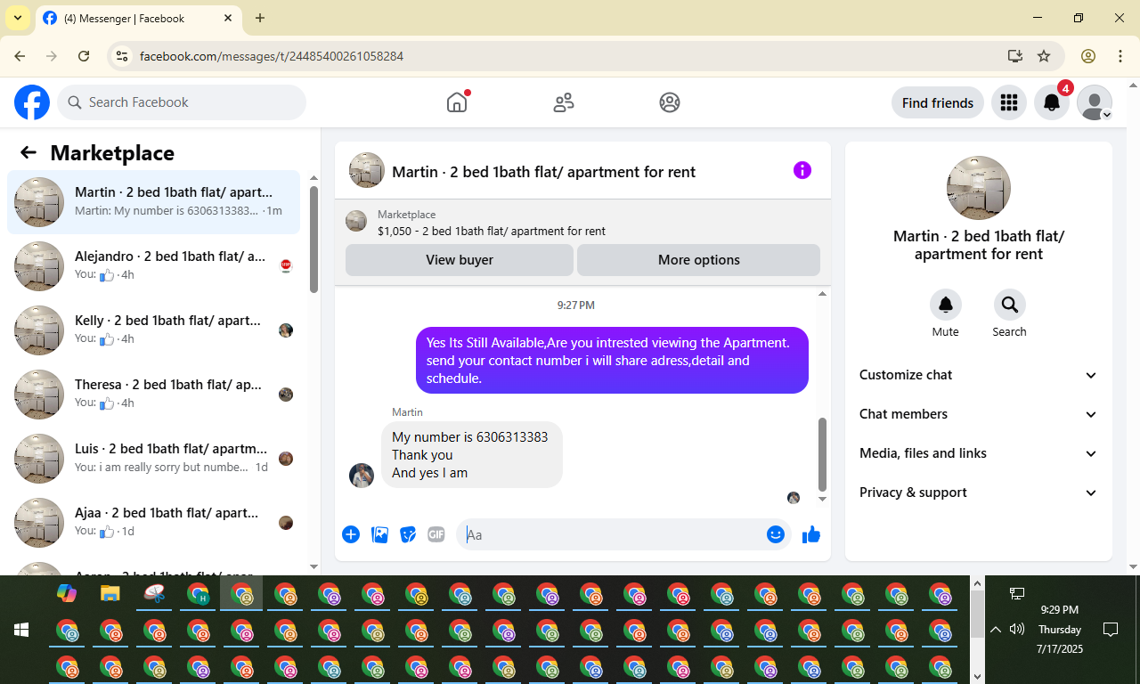
Task: Open Chrome tab search dropdown
Action: [x=18, y=18]
